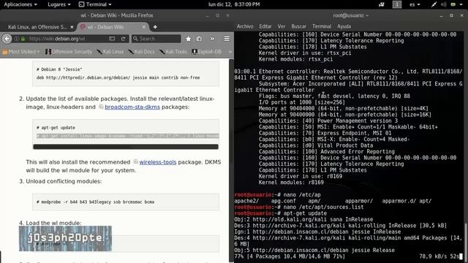This screenshot has width=468, height=263.
Task: Click 'Kernel modules: rtsx_pci' terminal line
Action: click(295, 59)
